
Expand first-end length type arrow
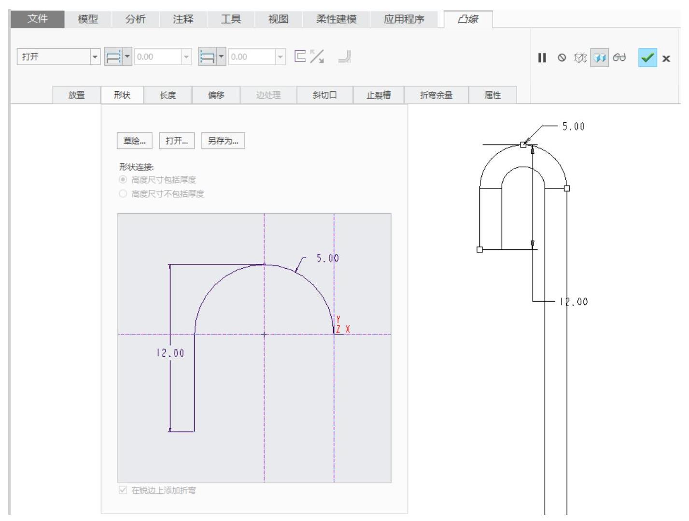click(x=127, y=57)
